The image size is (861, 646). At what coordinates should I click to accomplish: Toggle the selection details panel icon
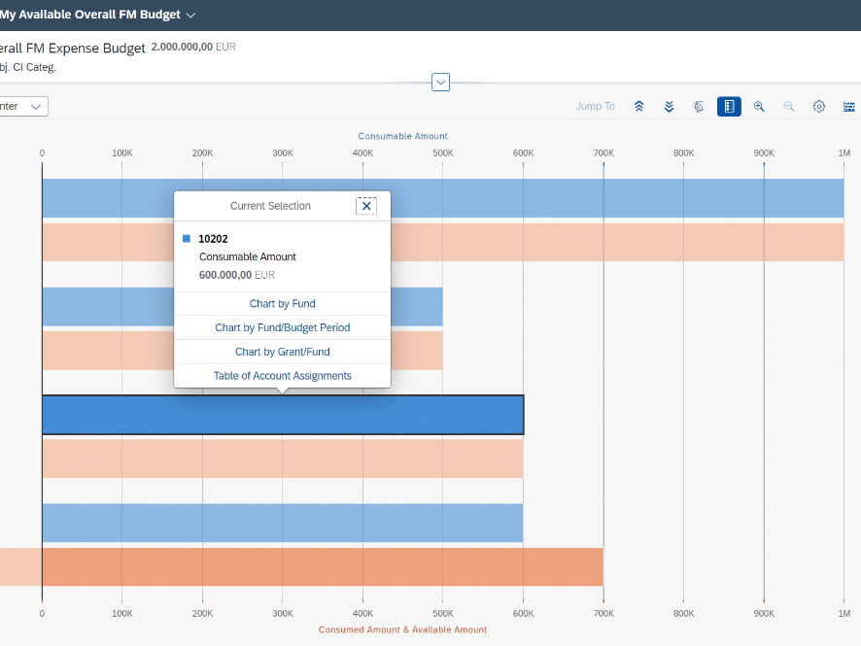click(x=729, y=107)
